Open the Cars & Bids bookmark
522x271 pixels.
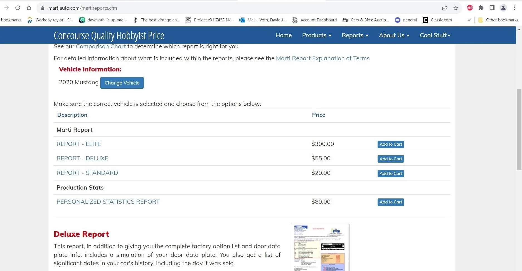tap(366, 20)
